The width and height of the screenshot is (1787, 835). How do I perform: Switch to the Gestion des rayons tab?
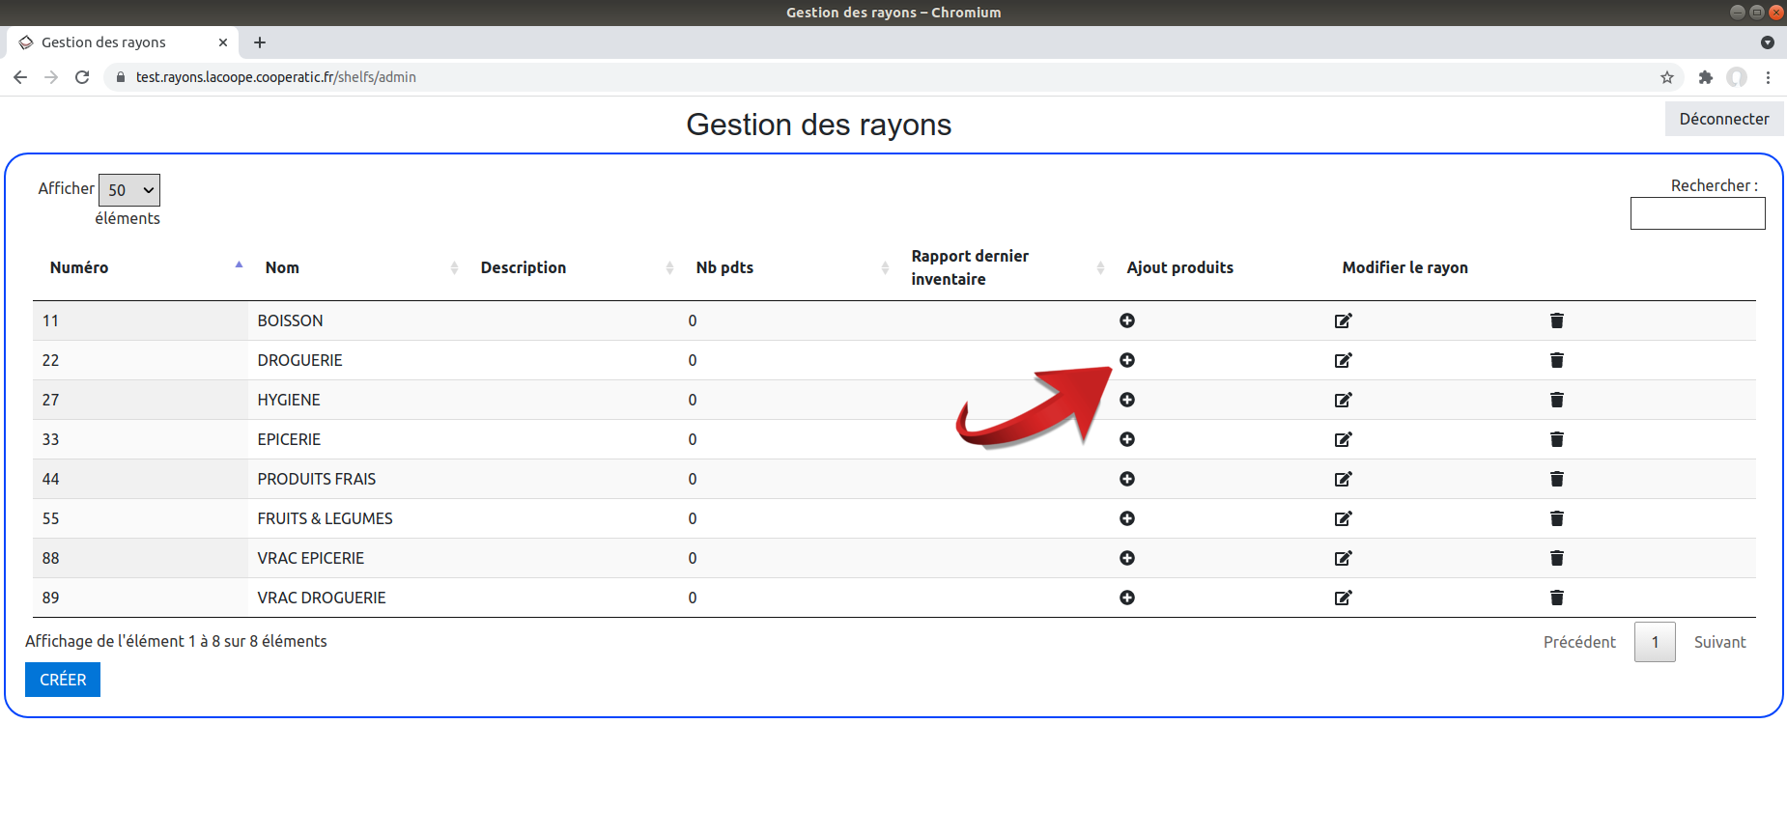coord(104,42)
